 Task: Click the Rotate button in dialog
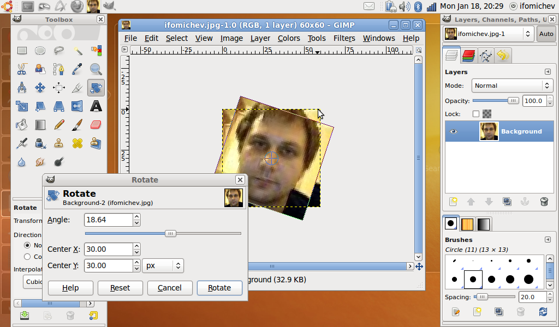tap(219, 288)
